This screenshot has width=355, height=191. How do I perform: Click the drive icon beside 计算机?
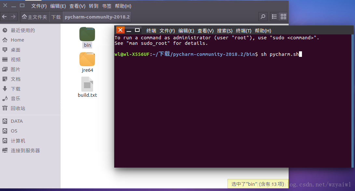(5, 141)
